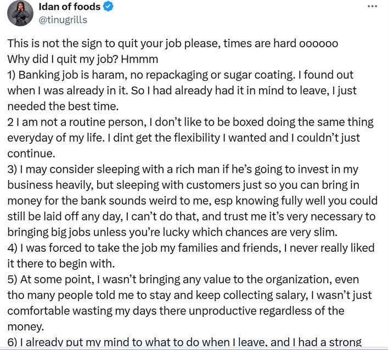Click the line 'needed the best time.'
This screenshot has width=388, height=350.
tap(63, 106)
